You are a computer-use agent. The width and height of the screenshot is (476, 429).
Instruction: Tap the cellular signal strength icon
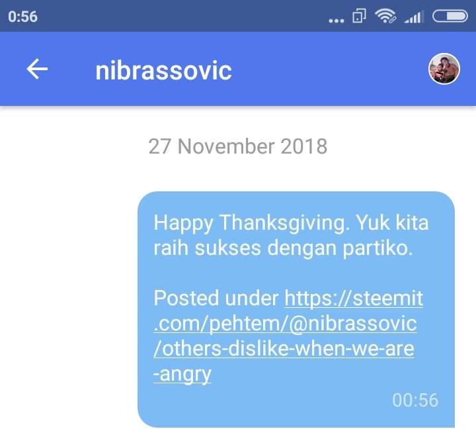coord(414,17)
